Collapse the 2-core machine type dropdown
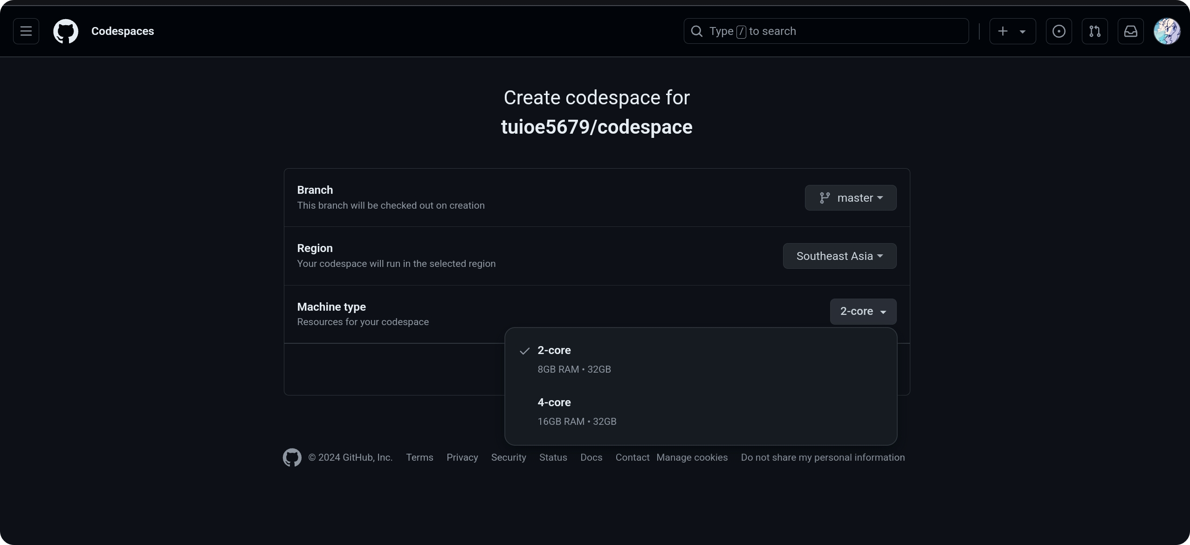This screenshot has width=1190, height=545. click(x=863, y=312)
